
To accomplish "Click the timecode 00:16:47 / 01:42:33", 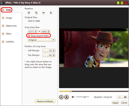I will coord(103,97).
